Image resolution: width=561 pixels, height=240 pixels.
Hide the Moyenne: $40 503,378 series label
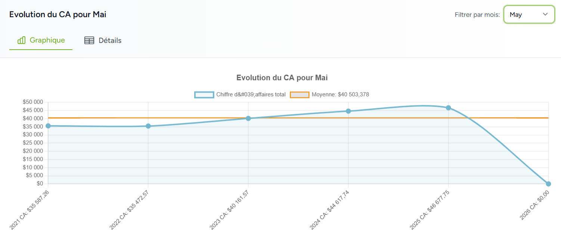(x=340, y=95)
